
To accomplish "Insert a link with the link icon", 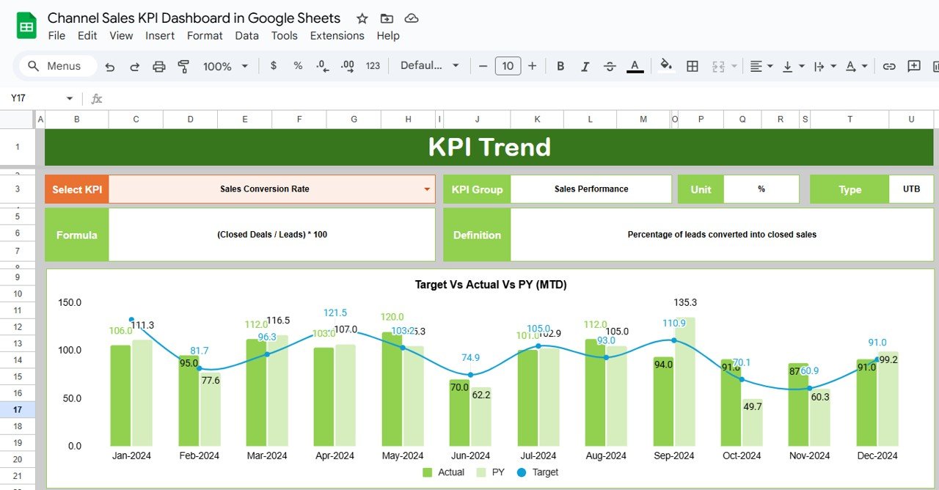I will (x=889, y=66).
